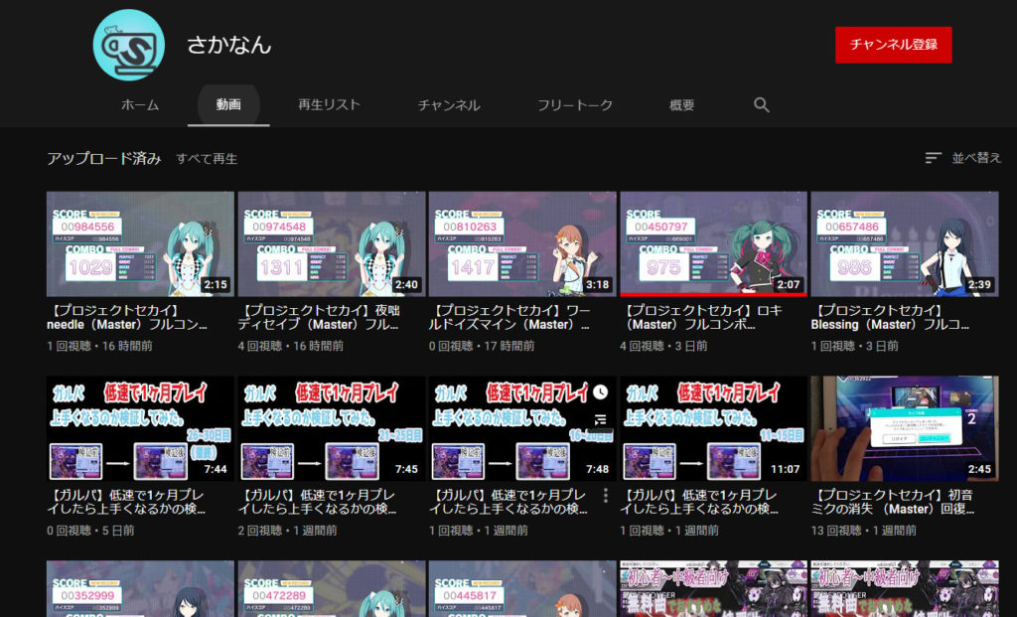Click '13 回視聴・1 週間前' metadata text
The height and width of the screenshot is (617, 1017).
pyautogui.click(x=863, y=531)
